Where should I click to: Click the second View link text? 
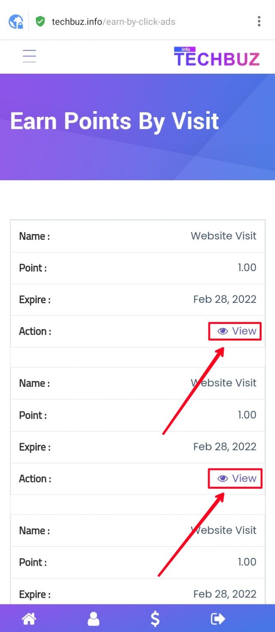click(244, 478)
